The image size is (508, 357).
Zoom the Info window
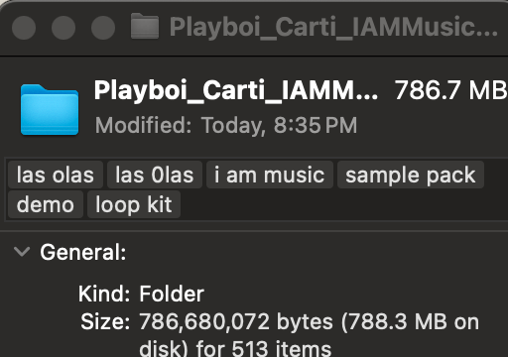pos(103,27)
